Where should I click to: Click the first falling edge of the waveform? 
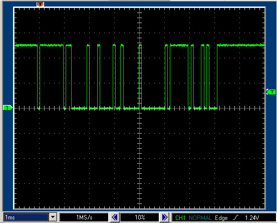click(38, 76)
